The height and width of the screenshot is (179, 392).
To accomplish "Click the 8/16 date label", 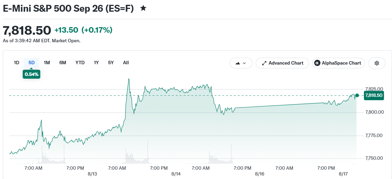I will (x=260, y=174).
